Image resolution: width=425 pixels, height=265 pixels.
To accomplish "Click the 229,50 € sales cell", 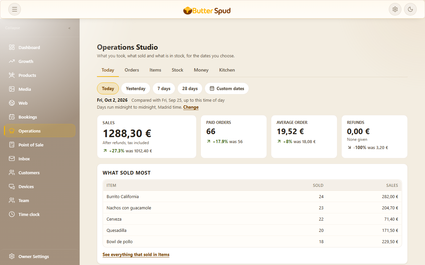I will pos(390,241).
